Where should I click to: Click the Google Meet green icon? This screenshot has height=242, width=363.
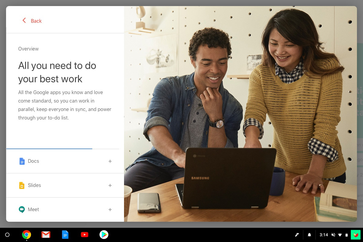click(x=22, y=209)
